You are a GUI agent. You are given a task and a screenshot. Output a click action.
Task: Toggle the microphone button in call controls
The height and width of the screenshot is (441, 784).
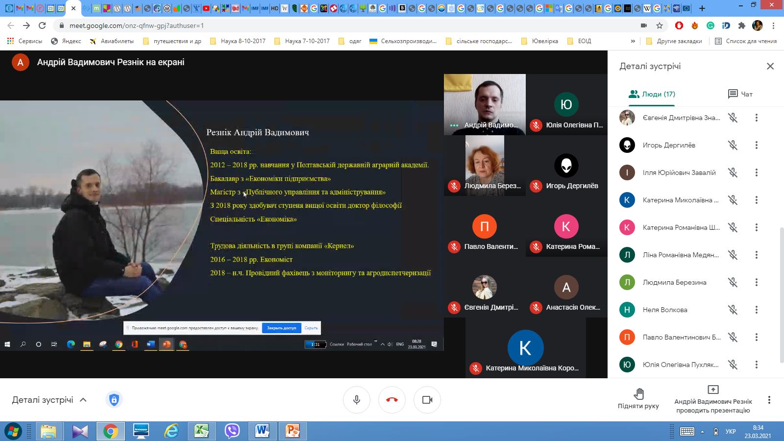point(357,400)
